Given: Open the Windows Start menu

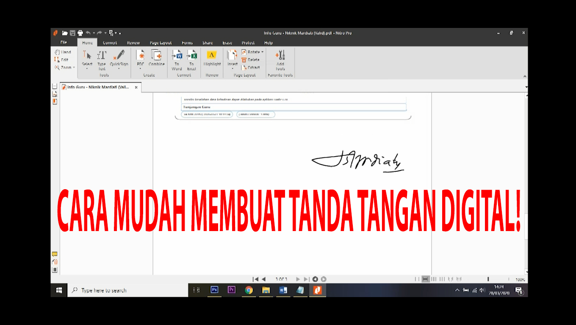Looking at the screenshot, I should pos(59,290).
